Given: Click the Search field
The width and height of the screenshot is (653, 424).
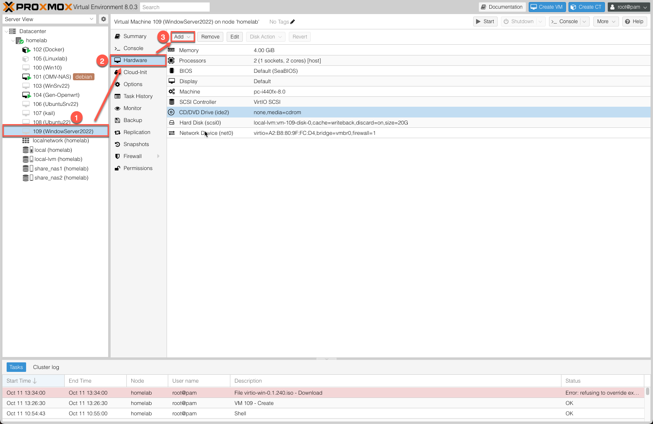Looking at the screenshot, I should point(174,7).
